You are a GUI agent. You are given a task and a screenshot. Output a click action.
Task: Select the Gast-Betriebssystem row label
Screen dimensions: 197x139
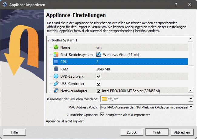[x=76, y=55]
